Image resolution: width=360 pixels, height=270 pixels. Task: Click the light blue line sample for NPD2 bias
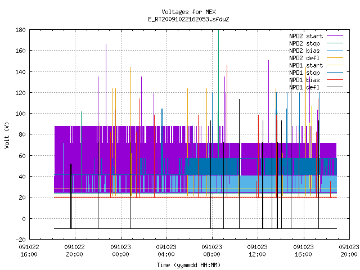pyautogui.click(x=335, y=51)
